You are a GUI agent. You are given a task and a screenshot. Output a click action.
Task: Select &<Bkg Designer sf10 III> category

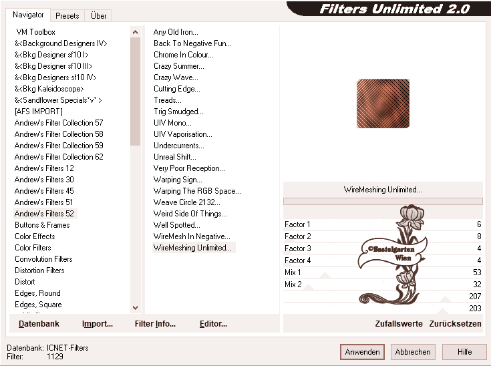pos(53,66)
